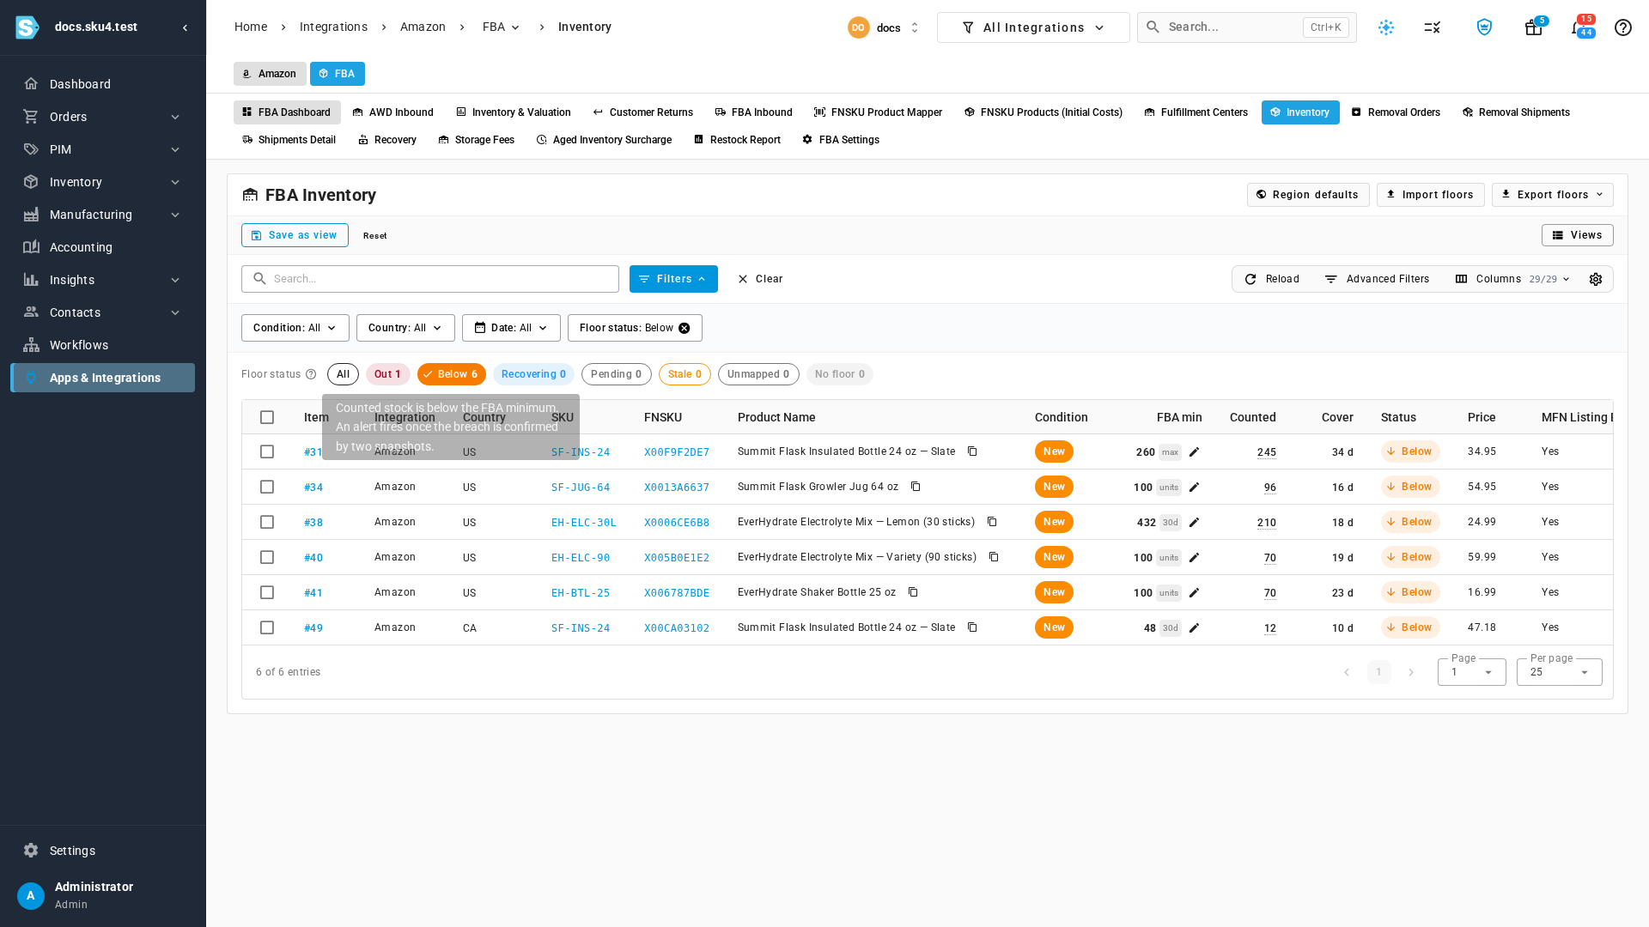Expand the Export floors dropdown
This screenshot has height=927, width=1649.
pyautogui.click(x=1552, y=195)
